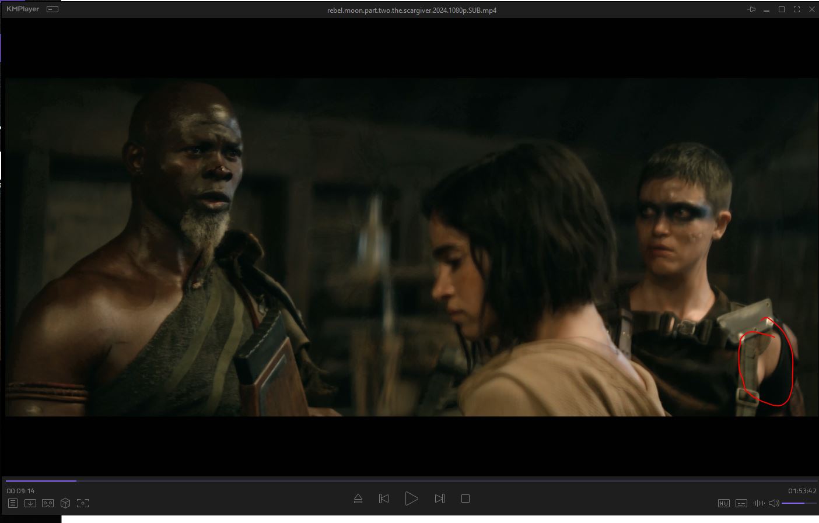Image resolution: width=819 pixels, height=523 pixels.
Task: Click the eject/open file icon
Action: click(x=358, y=499)
